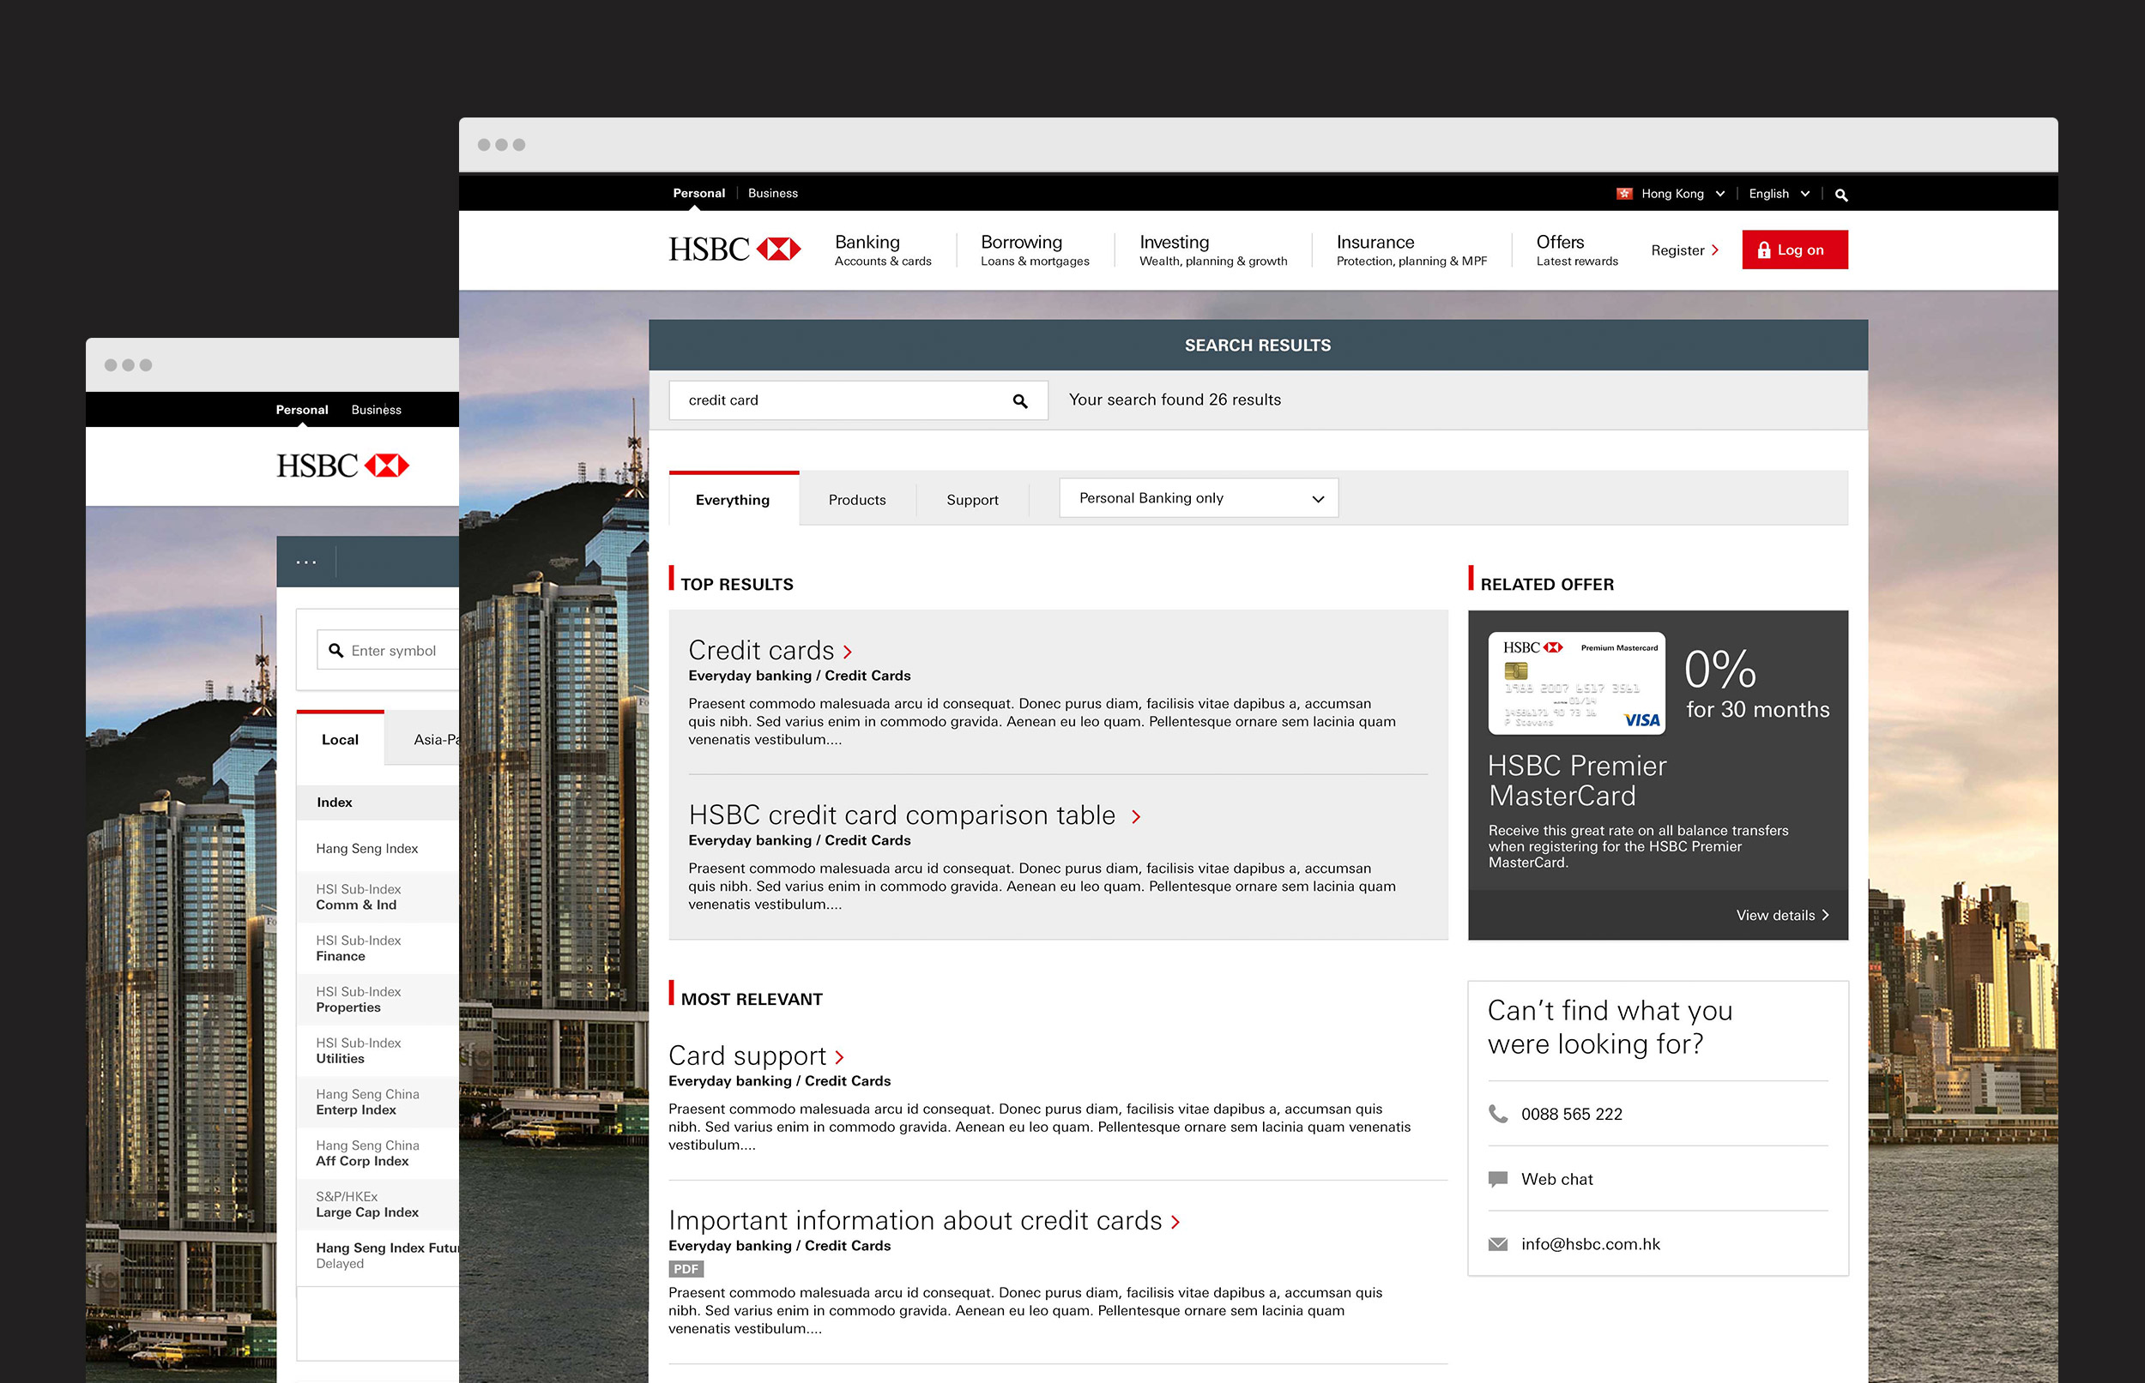Switch to the Products tab

pyautogui.click(x=857, y=499)
